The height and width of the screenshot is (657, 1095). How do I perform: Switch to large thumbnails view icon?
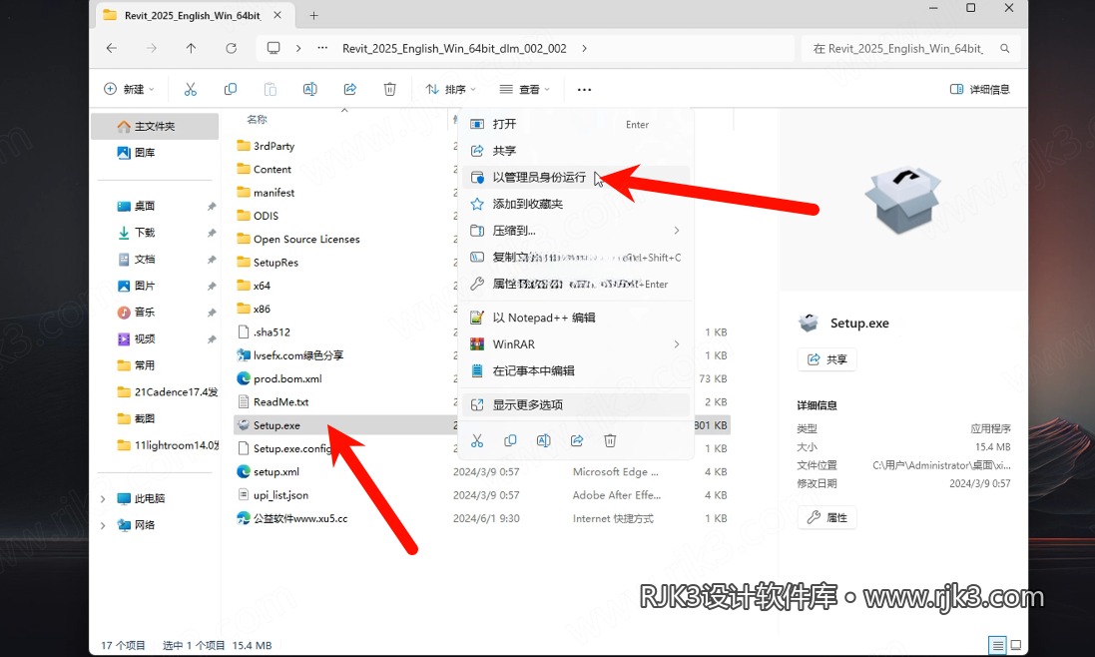(x=1016, y=645)
